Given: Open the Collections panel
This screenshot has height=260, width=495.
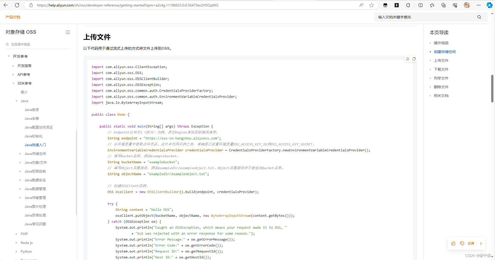Looking at the screenshot, I should [444, 5].
